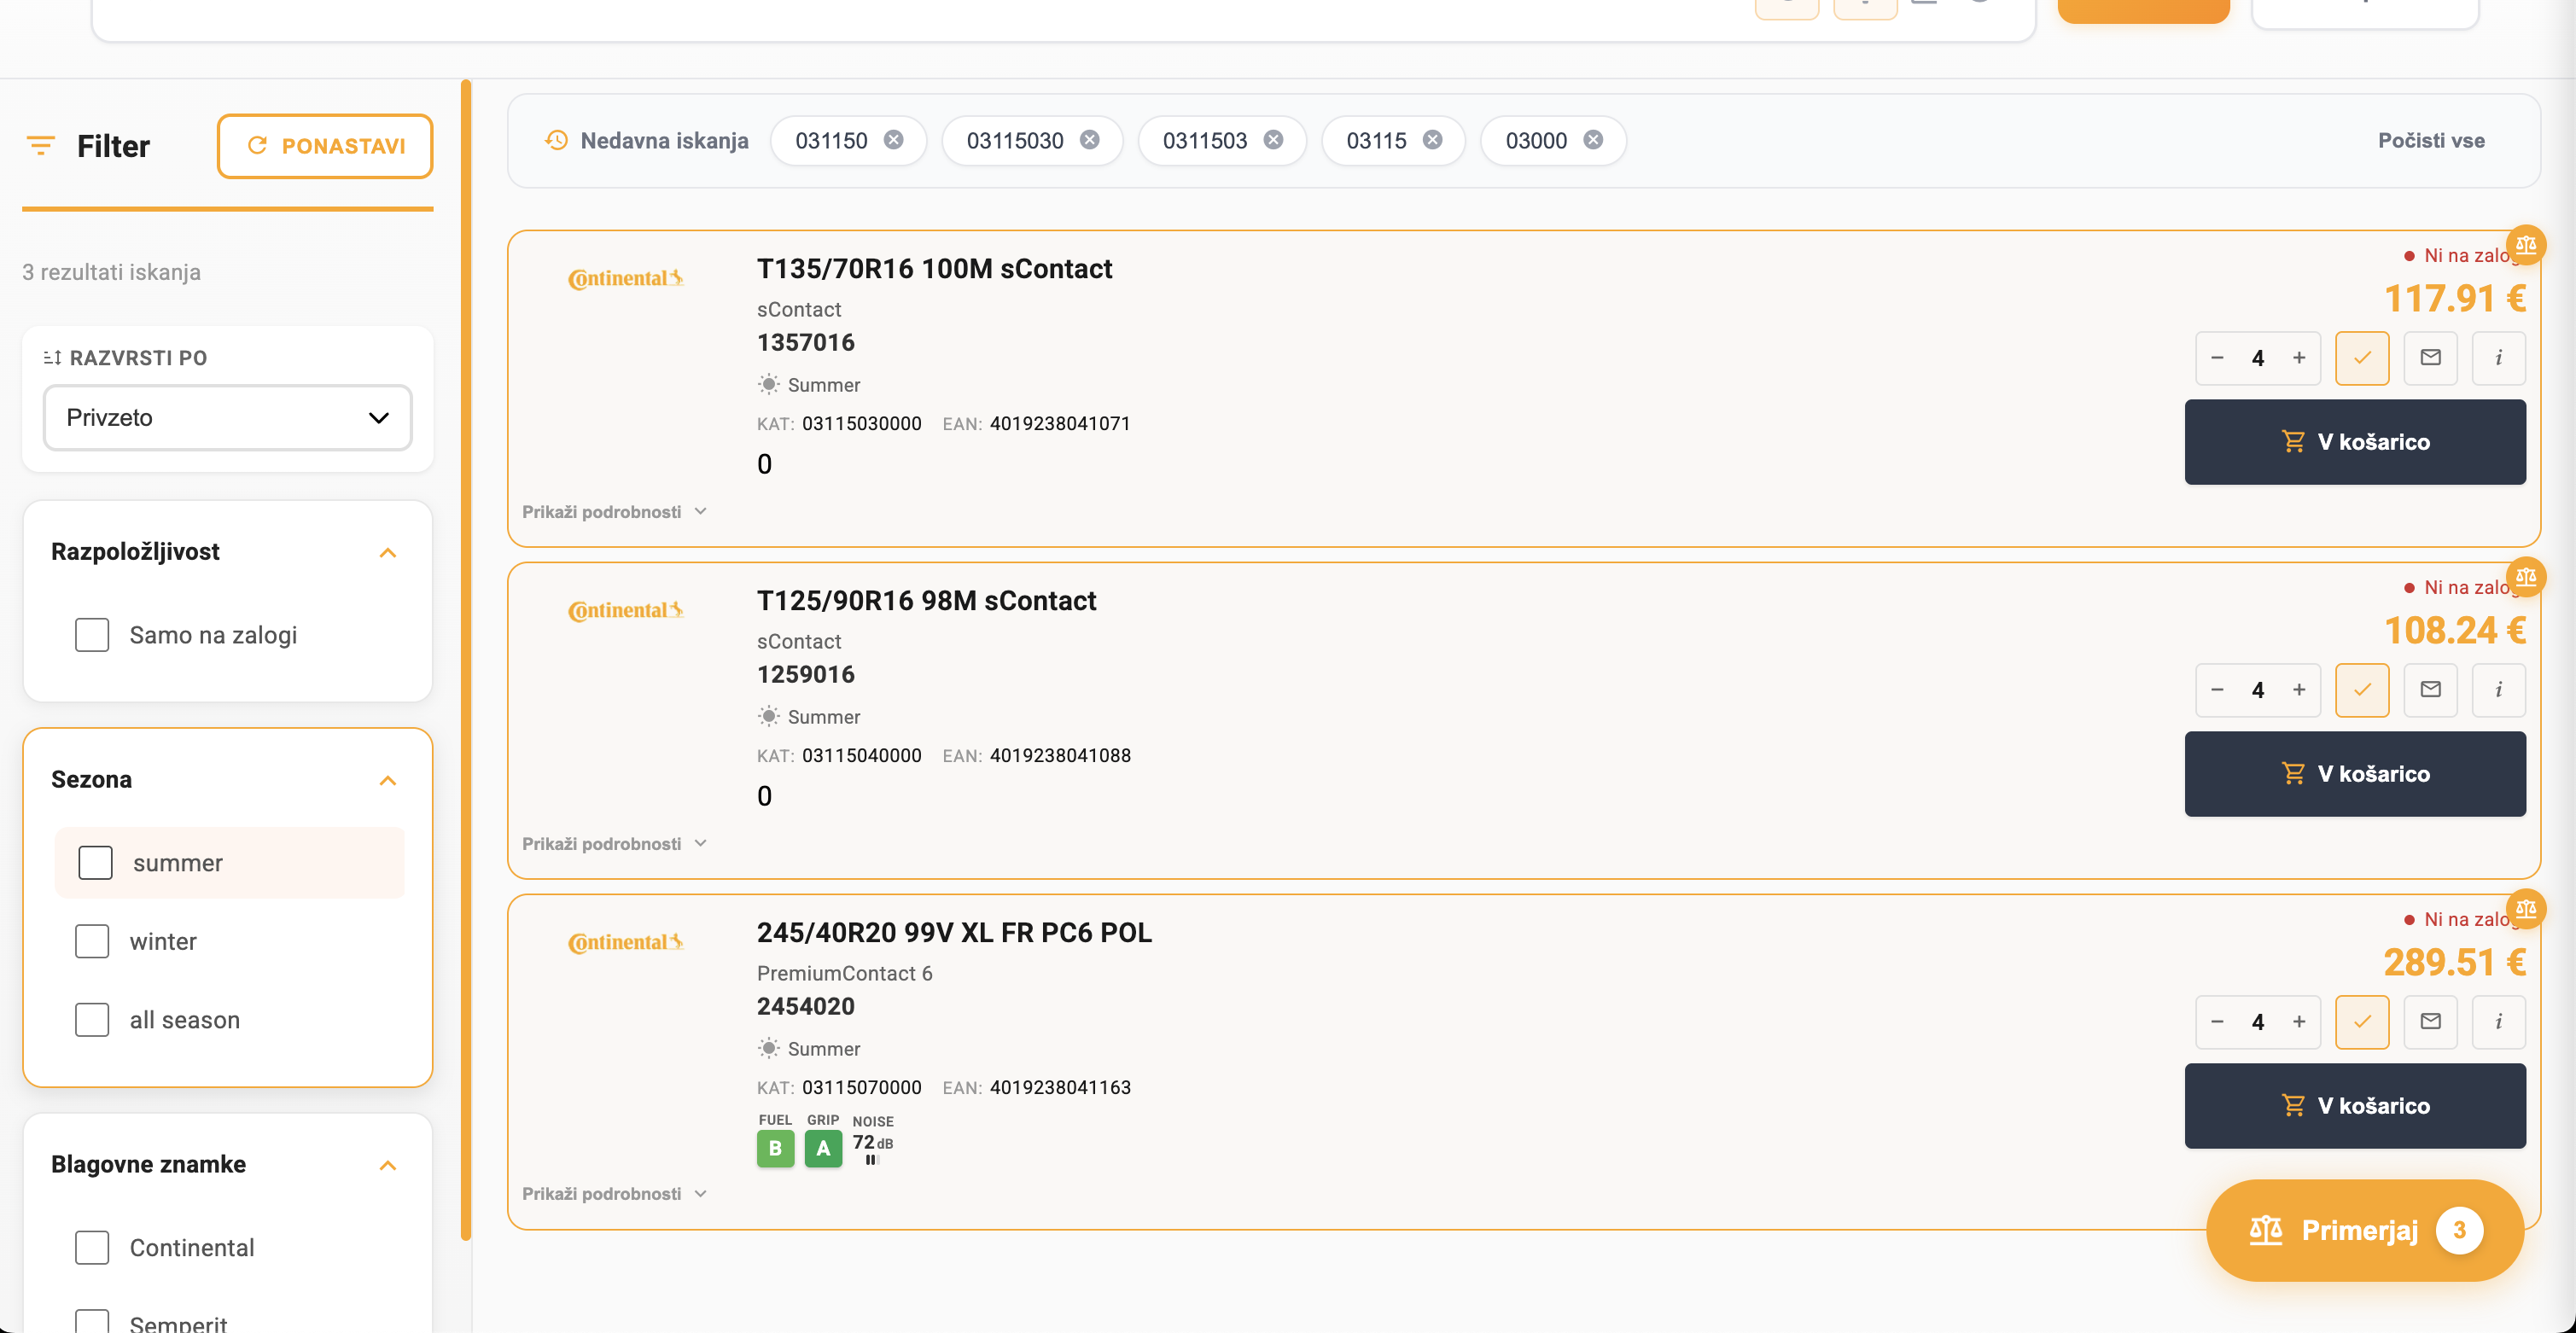This screenshot has height=1333, width=2576.
Task: Decrease quantity for T125/90R16 sContact
Action: 2217,690
